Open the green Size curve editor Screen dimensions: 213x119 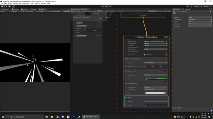(156, 79)
